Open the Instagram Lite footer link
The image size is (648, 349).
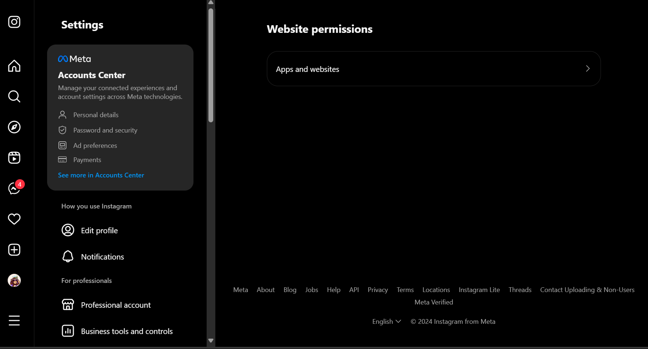[479, 290]
